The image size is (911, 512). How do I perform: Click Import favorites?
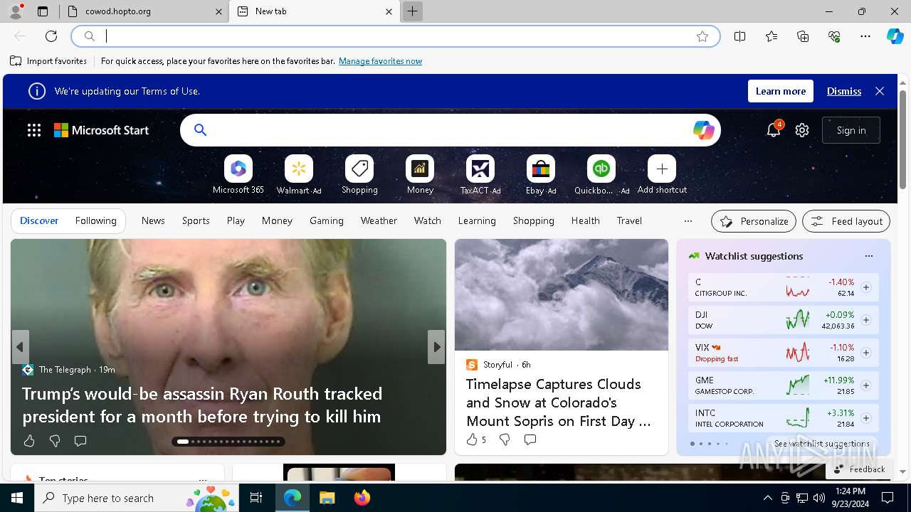48,61
